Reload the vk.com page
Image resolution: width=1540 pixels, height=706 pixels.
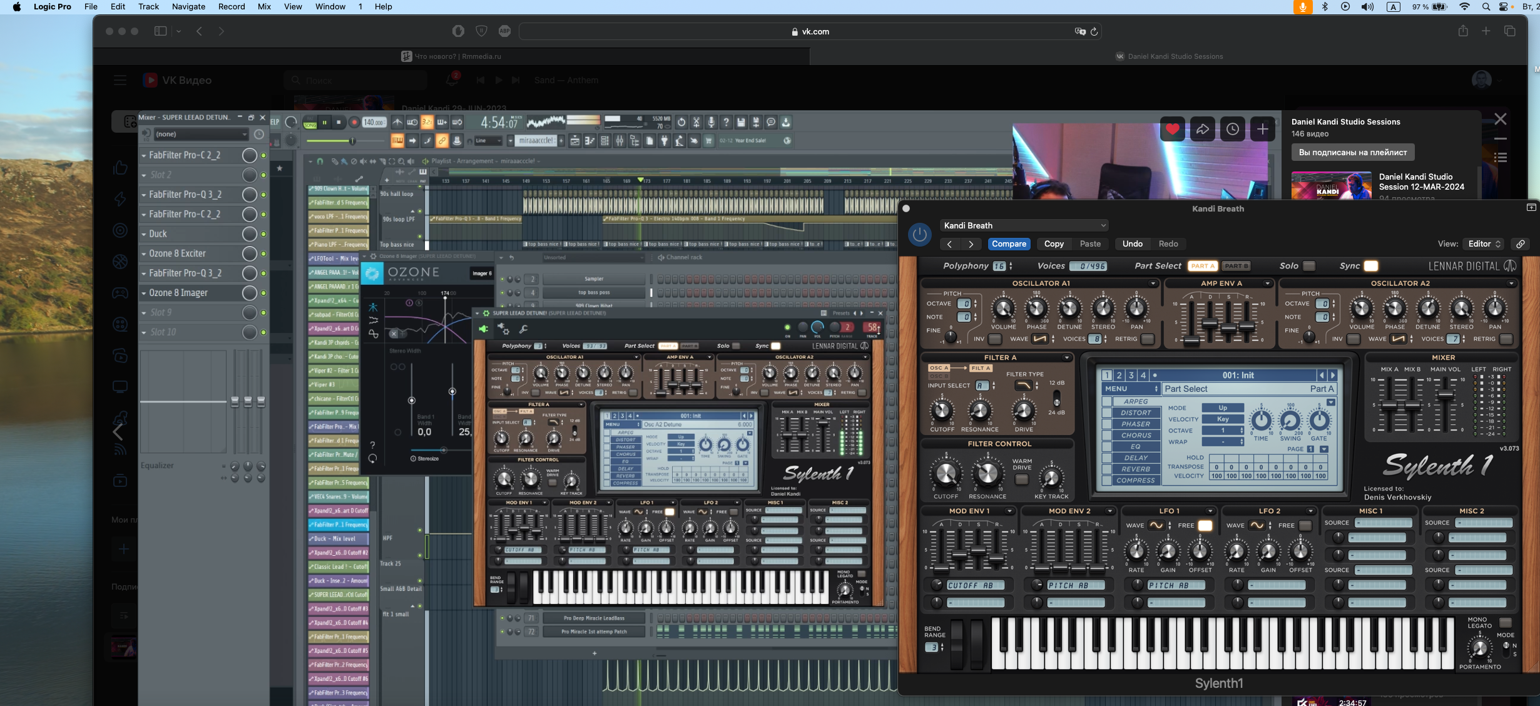point(1094,31)
